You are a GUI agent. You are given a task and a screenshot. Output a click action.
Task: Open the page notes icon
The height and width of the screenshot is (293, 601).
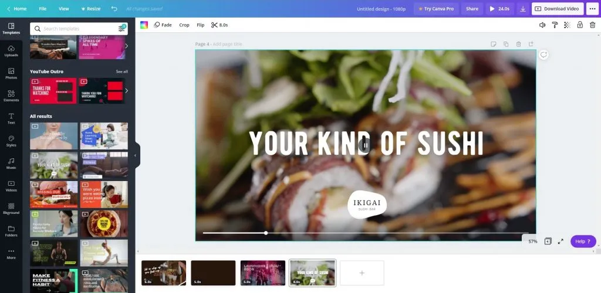494,44
